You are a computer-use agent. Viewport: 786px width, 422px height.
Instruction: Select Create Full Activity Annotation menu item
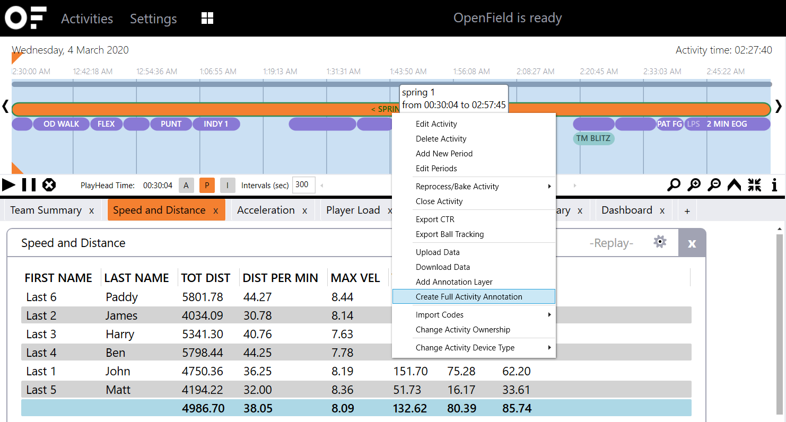[x=469, y=297]
